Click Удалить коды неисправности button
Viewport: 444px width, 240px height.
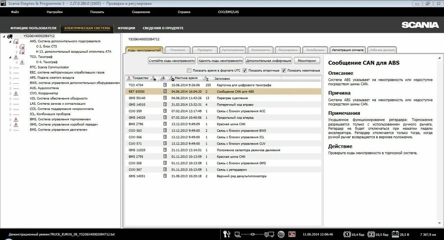[x=220, y=61]
